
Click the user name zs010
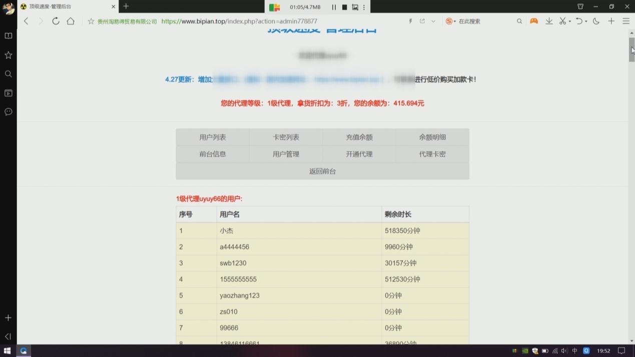229,311
